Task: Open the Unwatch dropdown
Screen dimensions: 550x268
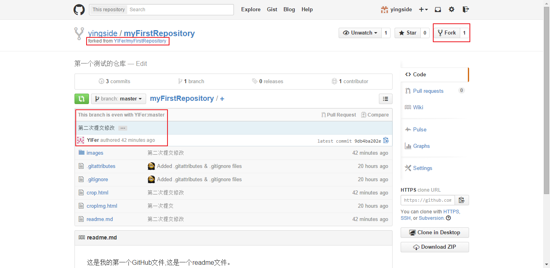Action: (x=360, y=33)
